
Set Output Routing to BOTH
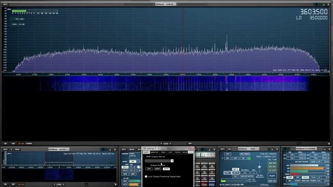pyautogui.click(x=166, y=169)
